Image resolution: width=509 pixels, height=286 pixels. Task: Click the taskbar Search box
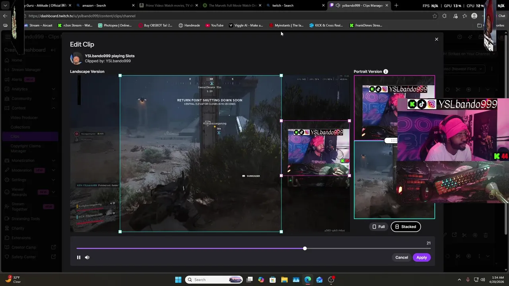214,280
